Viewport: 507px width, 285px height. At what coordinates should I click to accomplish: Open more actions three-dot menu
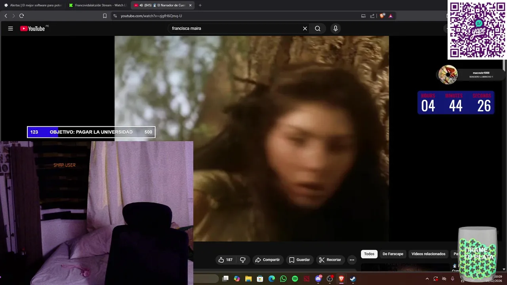(352, 260)
